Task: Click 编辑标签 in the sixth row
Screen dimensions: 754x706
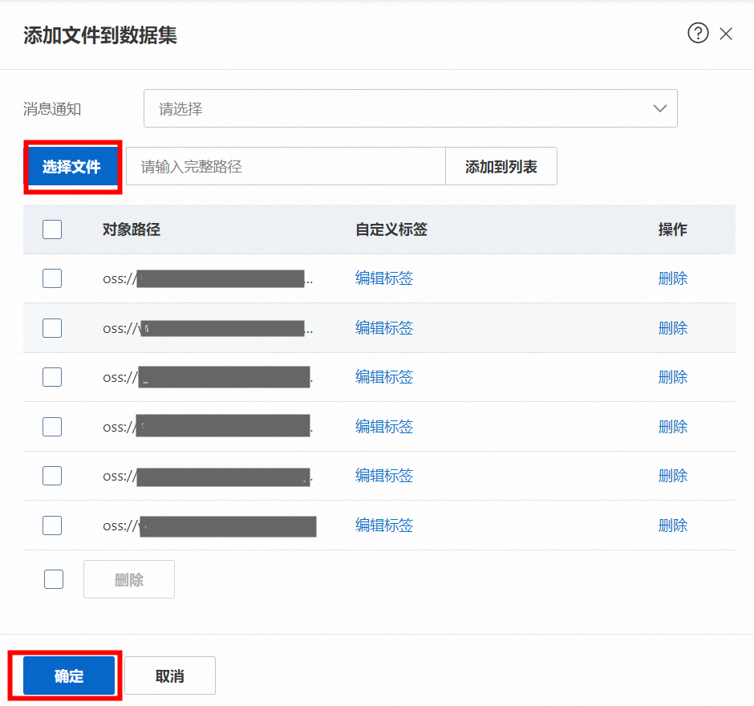Action: [384, 525]
